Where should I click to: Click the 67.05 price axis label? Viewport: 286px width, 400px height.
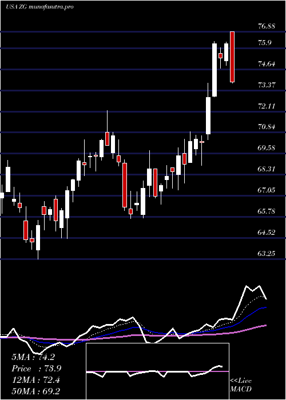coord(267,190)
